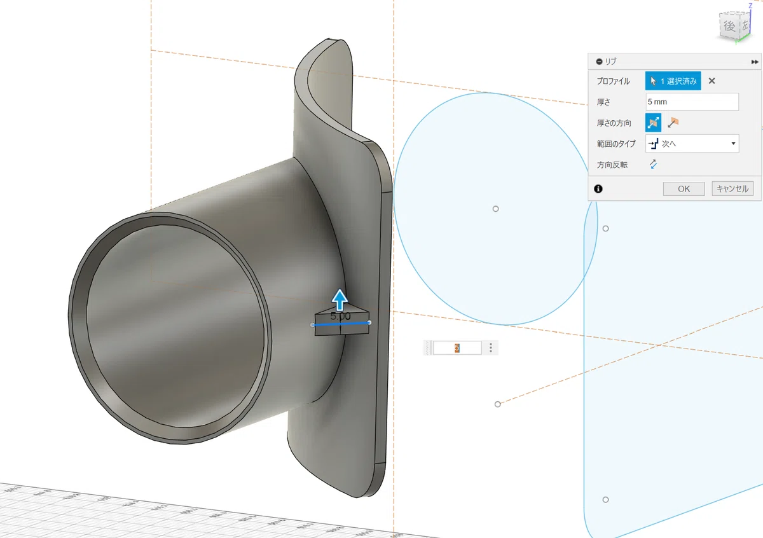Click the 方向反転 label
The image size is (763, 538).
click(x=612, y=165)
